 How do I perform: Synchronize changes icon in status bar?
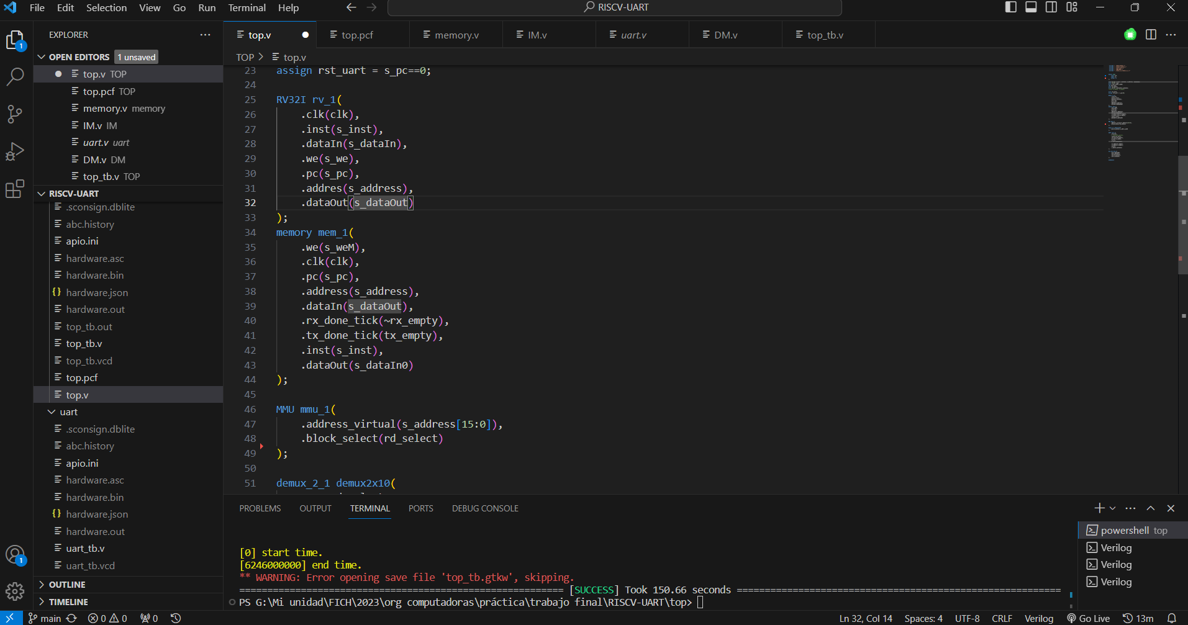[71, 618]
